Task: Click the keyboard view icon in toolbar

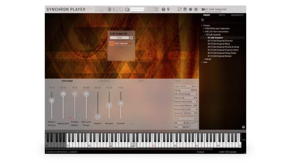Action: [185, 9]
